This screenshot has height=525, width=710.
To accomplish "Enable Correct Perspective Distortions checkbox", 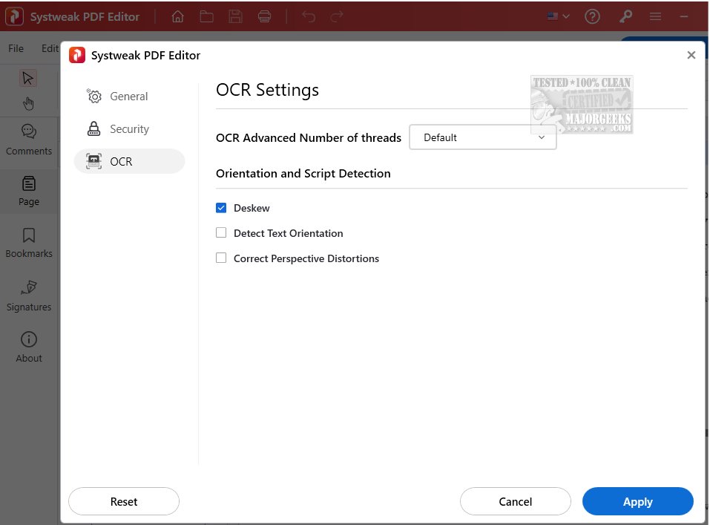I will point(221,258).
